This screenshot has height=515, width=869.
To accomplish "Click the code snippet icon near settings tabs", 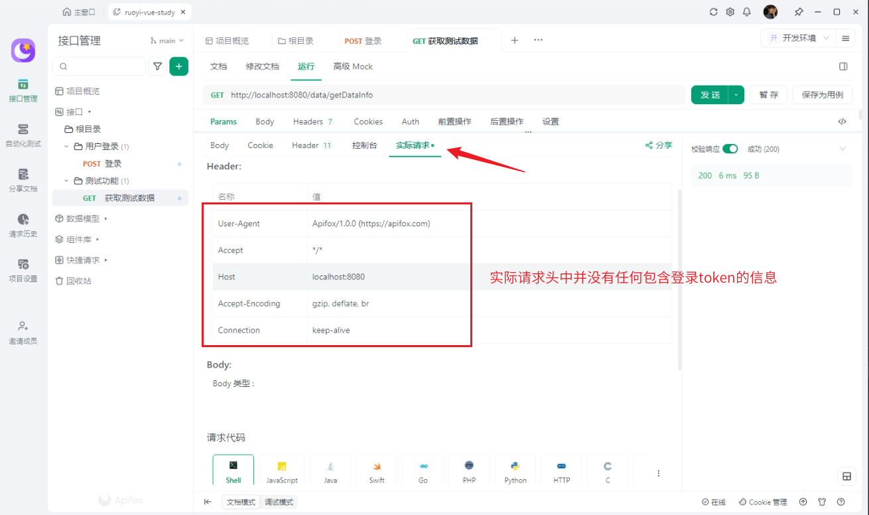I will [x=842, y=121].
